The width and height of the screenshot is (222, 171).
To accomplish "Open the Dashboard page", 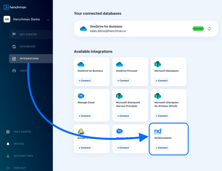I will tap(28, 47).
